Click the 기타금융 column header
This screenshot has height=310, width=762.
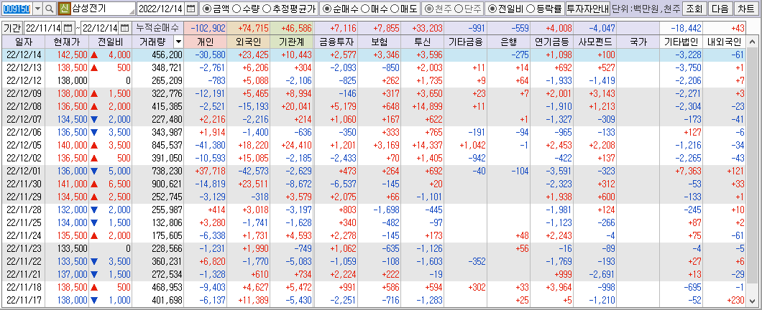pos(466,42)
